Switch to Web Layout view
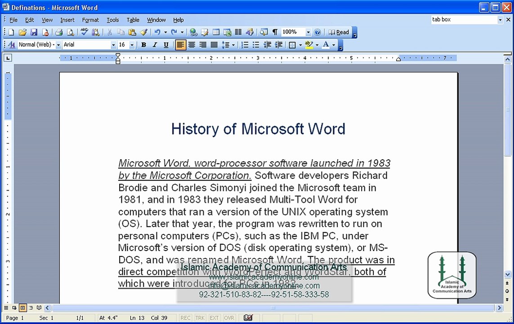514x324 pixels. [14, 308]
